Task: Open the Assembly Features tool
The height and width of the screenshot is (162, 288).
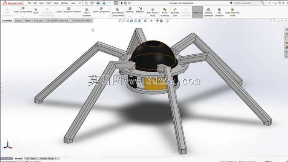Action: 130,10
